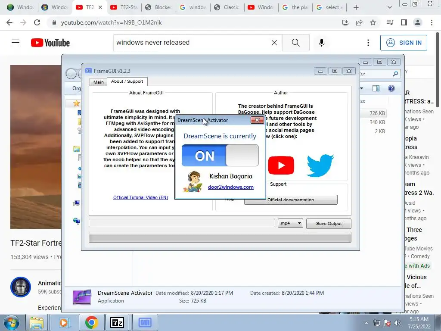Click the volume speaker tray icon
Screen dimensions: 441x331
click(x=398, y=323)
